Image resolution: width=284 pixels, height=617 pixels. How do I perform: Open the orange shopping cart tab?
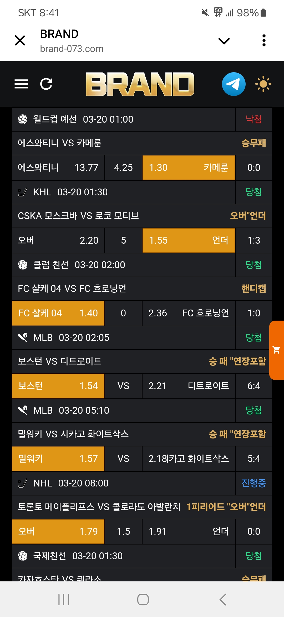click(x=277, y=350)
